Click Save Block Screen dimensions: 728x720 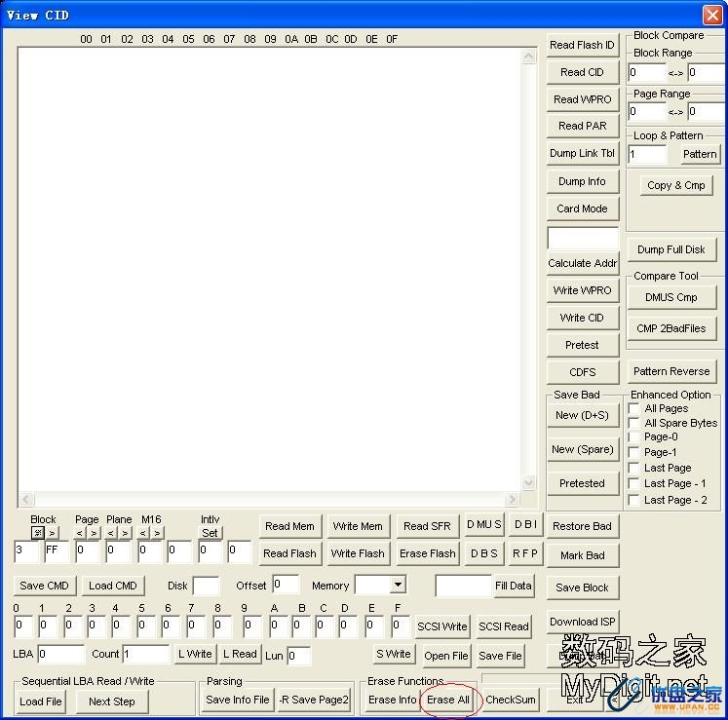[582, 587]
